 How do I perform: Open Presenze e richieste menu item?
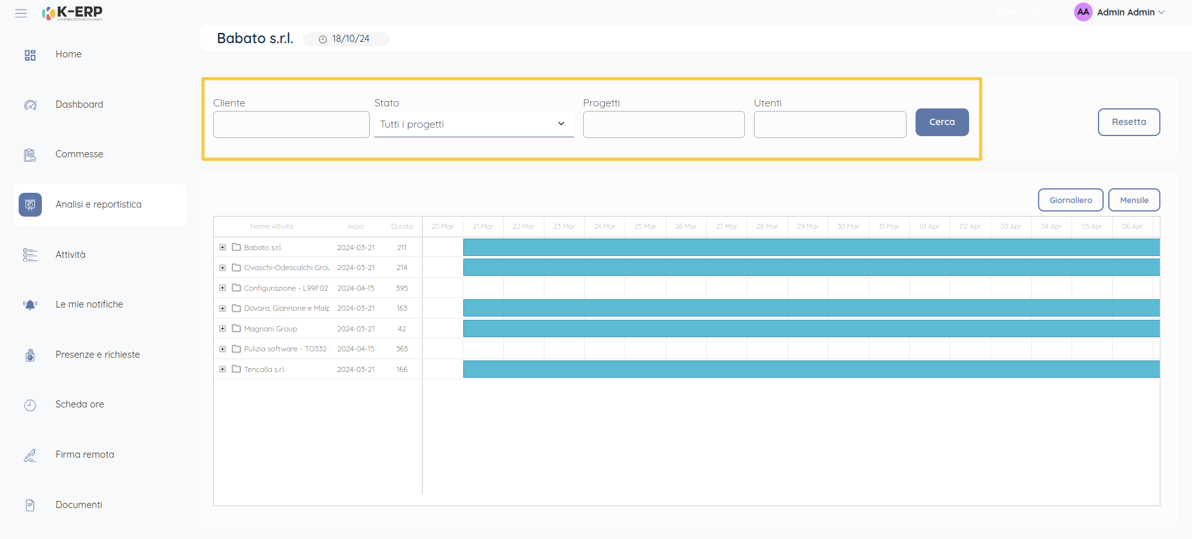(x=97, y=355)
